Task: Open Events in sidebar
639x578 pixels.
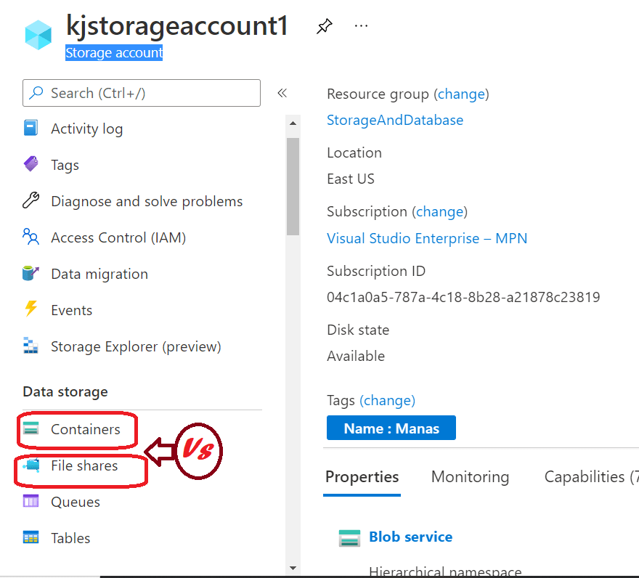Action: pos(71,310)
